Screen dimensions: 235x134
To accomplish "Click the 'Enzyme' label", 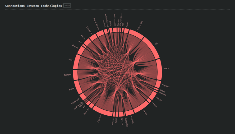I will 75,47.
